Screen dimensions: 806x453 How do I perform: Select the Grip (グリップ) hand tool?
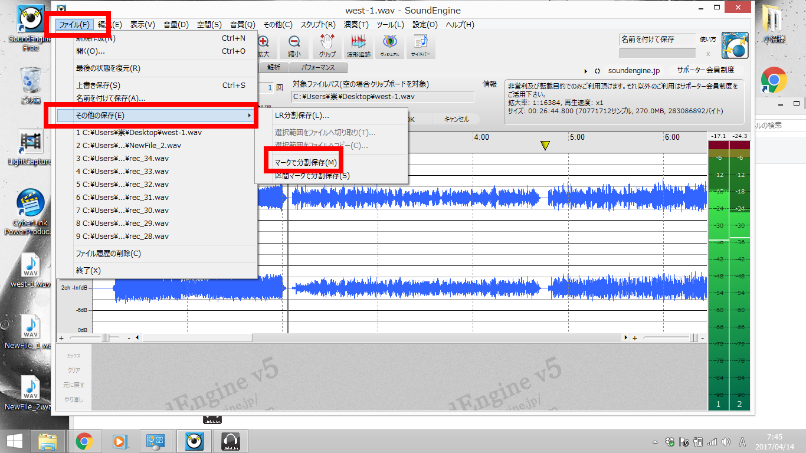coord(327,46)
